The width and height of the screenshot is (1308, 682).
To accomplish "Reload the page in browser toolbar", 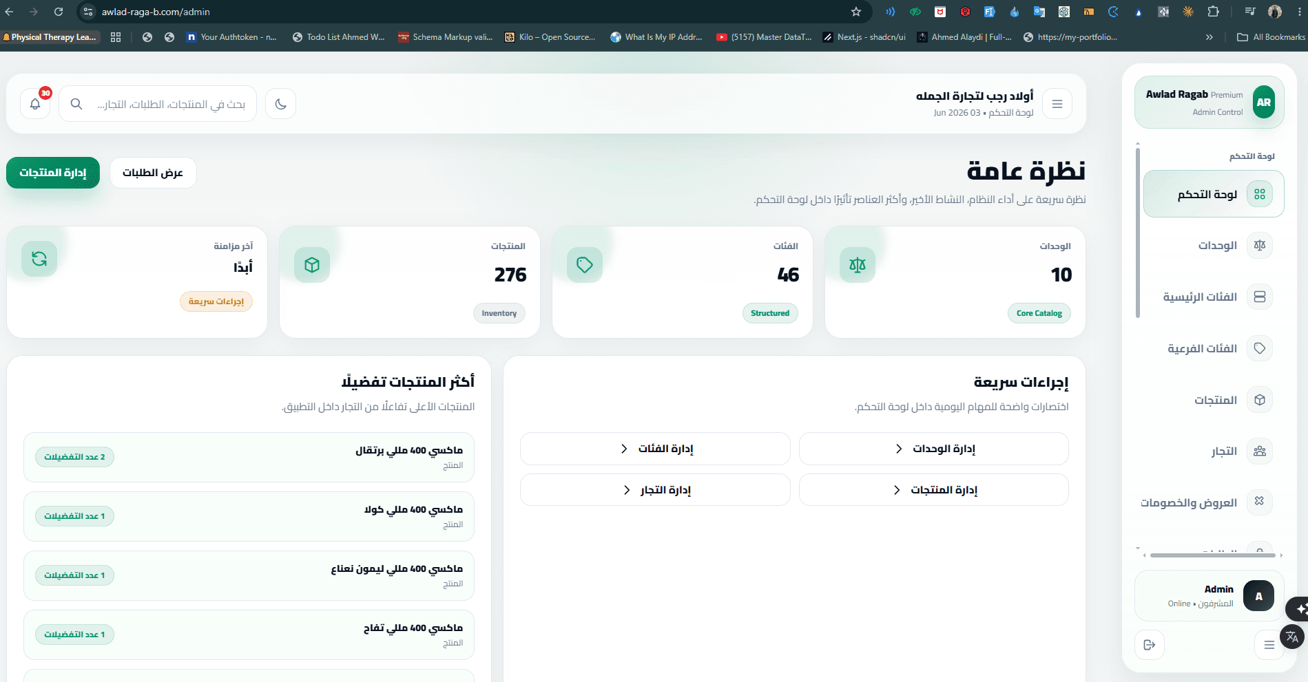I will [59, 12].
